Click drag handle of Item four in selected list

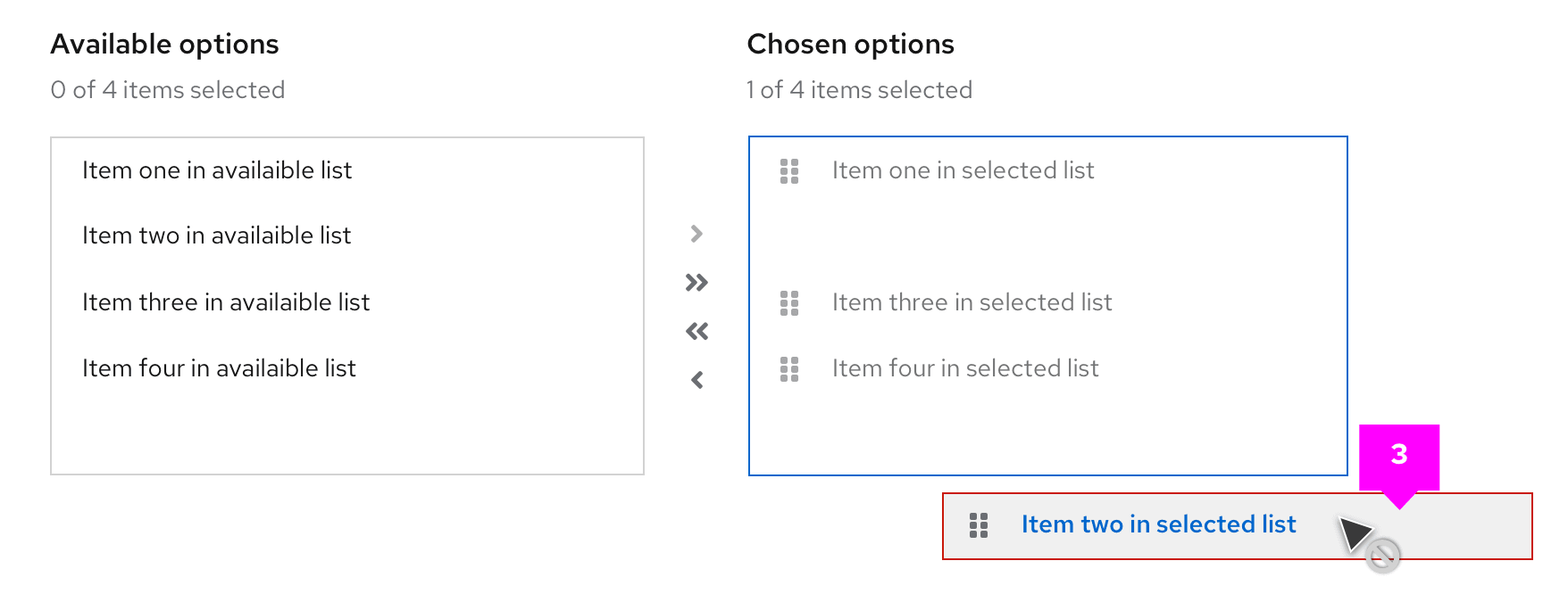pyautogui.click(x=789, y=369)
